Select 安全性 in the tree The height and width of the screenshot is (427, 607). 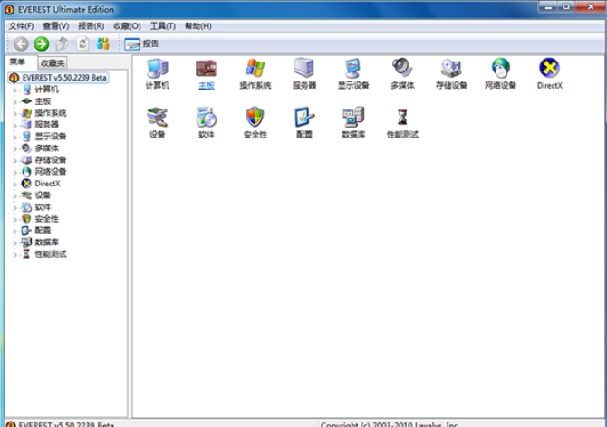[x=46, y=219]
